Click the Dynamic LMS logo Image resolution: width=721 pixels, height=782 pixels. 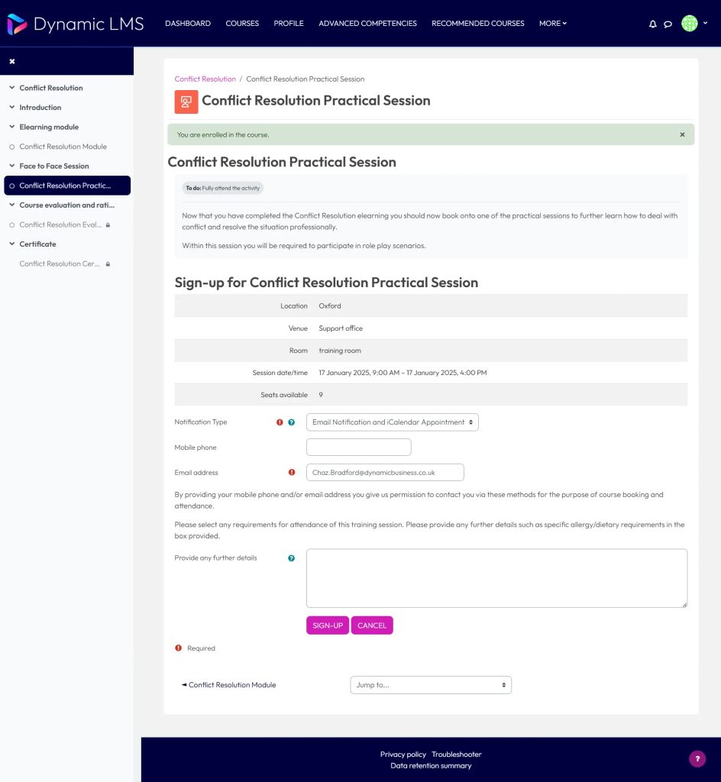coord(76,24)
